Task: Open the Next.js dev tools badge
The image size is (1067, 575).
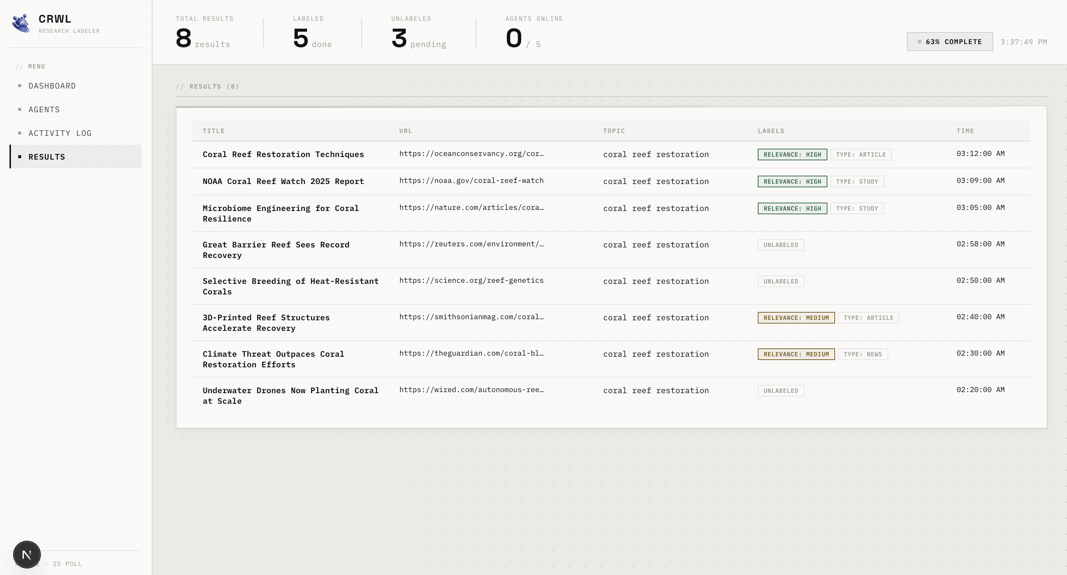Action: [27, 554]
